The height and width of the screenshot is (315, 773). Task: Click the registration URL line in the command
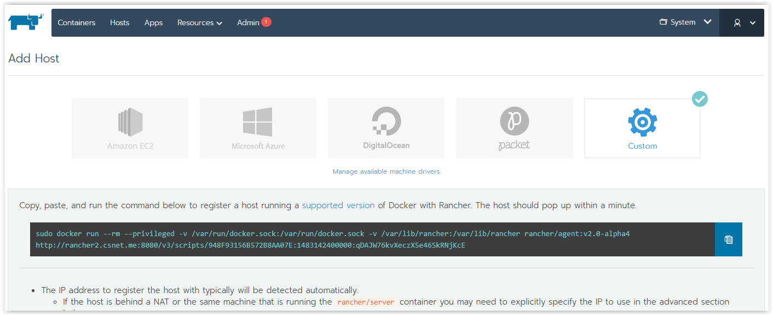250,245
